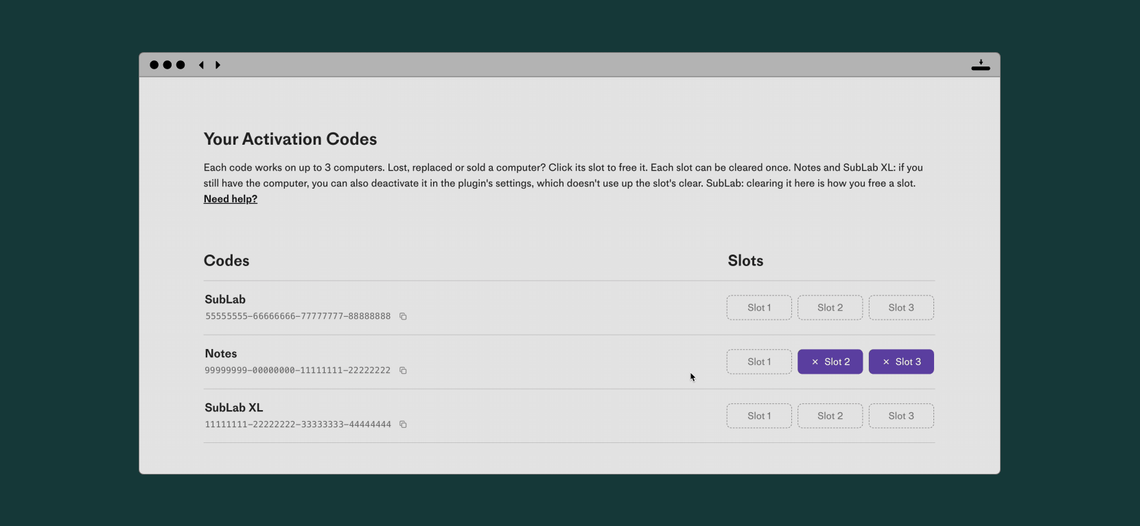
Task: Click Slot 2 in the SubLab row
Action: click(830, 308)
